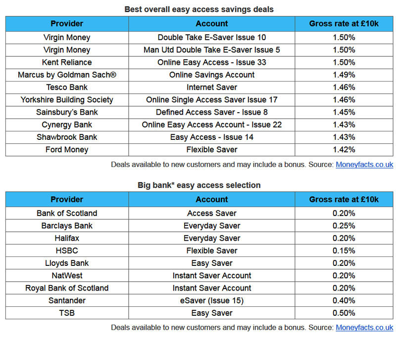The height and width of the screenshot is (338, 396).
Task: Click the Barclays Bank provider cell
Action: 67,226
